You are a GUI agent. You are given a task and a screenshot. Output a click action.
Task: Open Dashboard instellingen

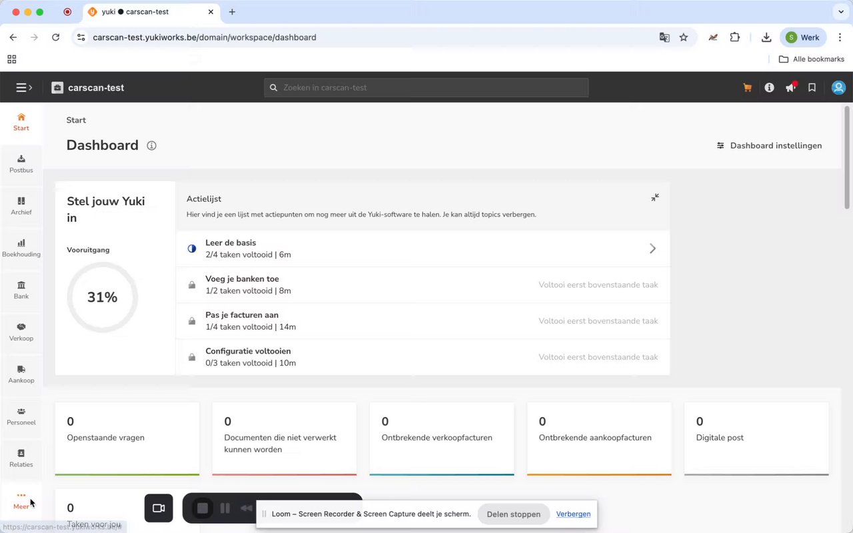tap(769, 145)
